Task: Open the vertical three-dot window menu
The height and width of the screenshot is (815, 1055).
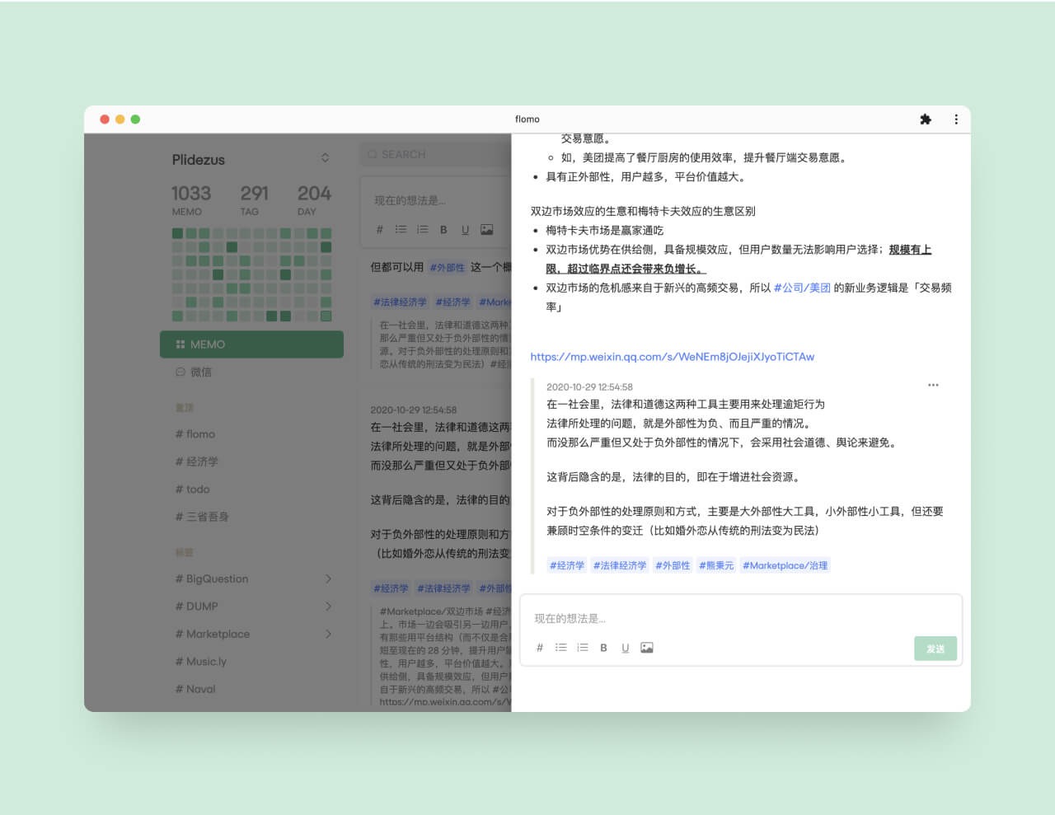Action: point(956,119)
